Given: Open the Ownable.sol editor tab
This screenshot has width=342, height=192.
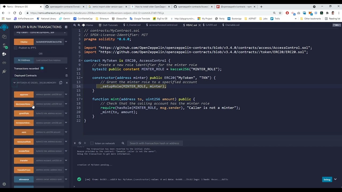Looking at the screenshot, I should tap(231, 25).
